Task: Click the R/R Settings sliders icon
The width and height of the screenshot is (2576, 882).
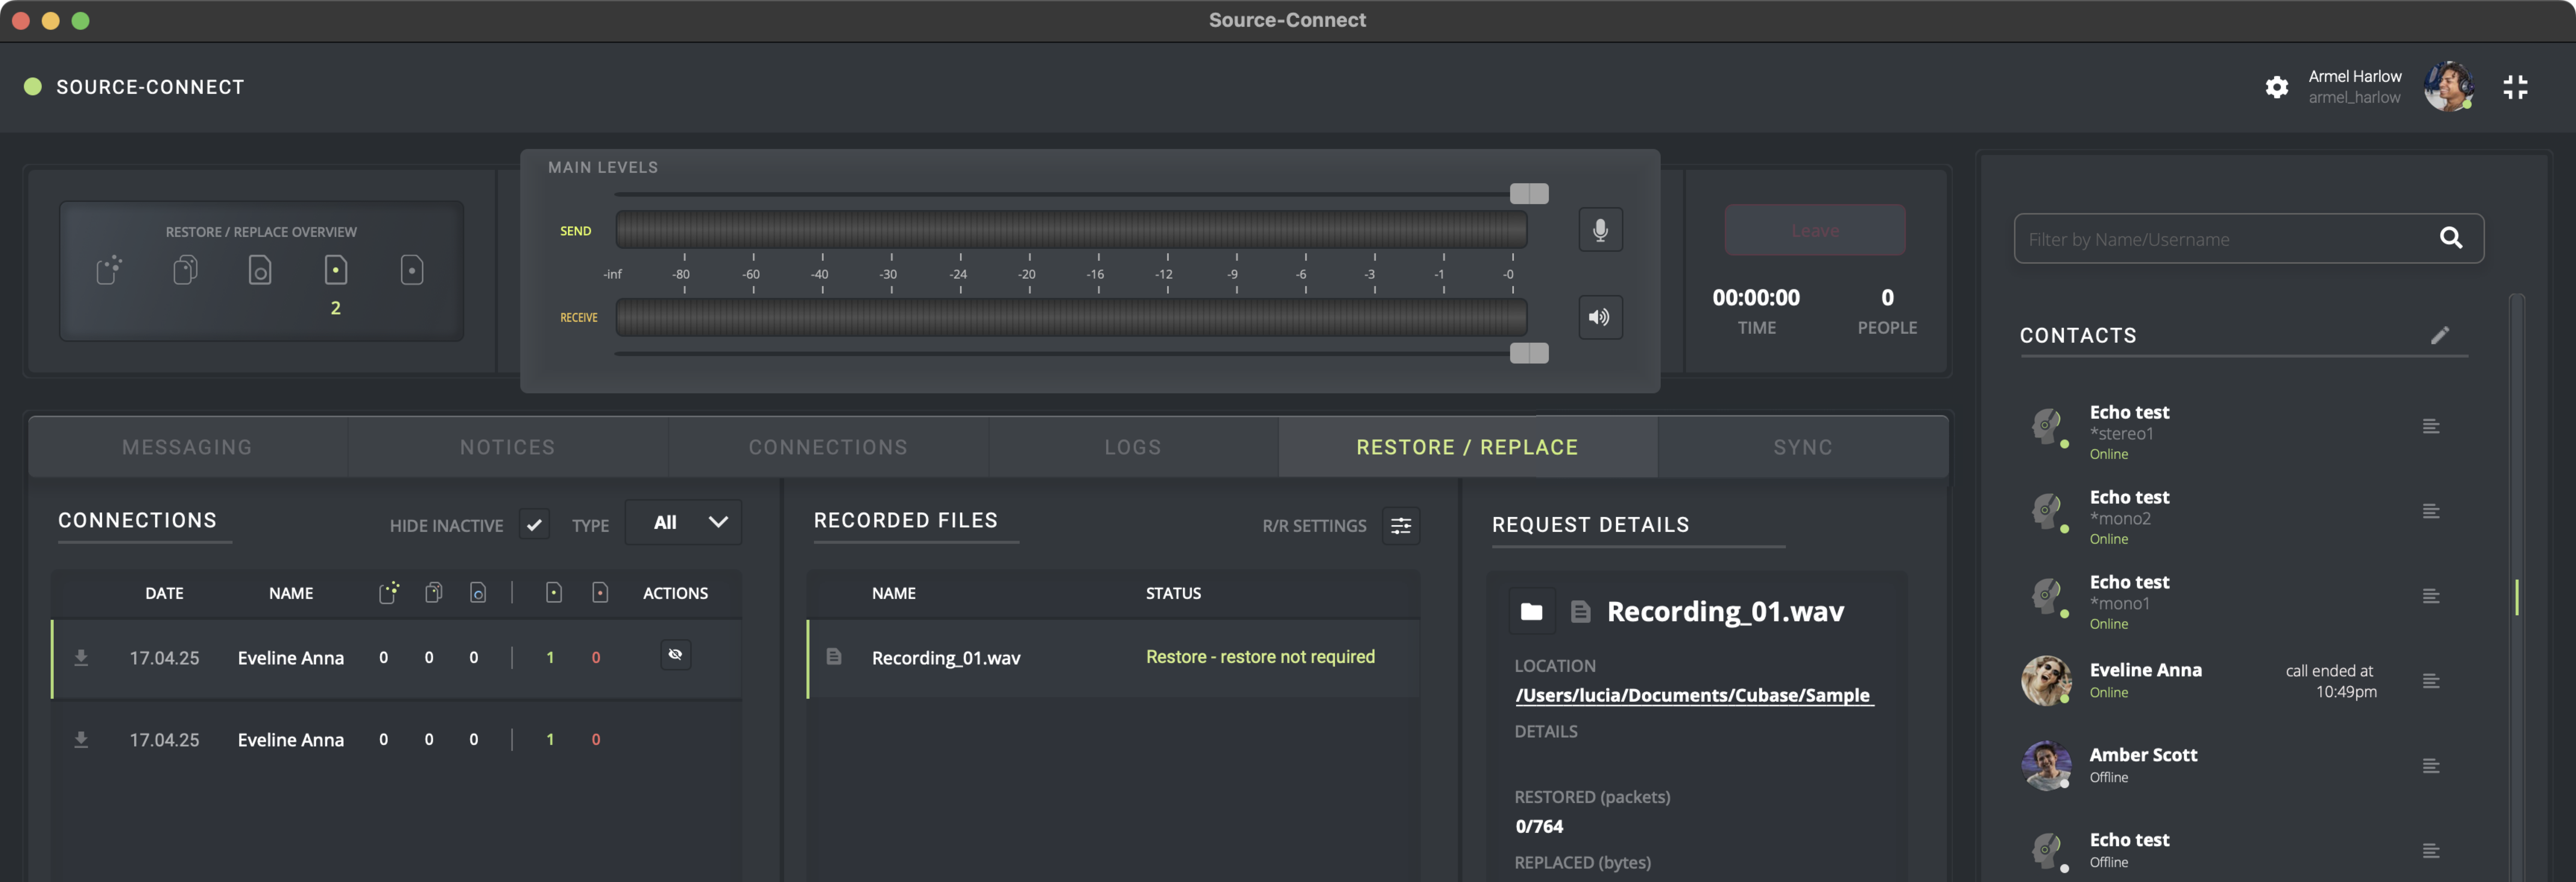Action: 1401,526
